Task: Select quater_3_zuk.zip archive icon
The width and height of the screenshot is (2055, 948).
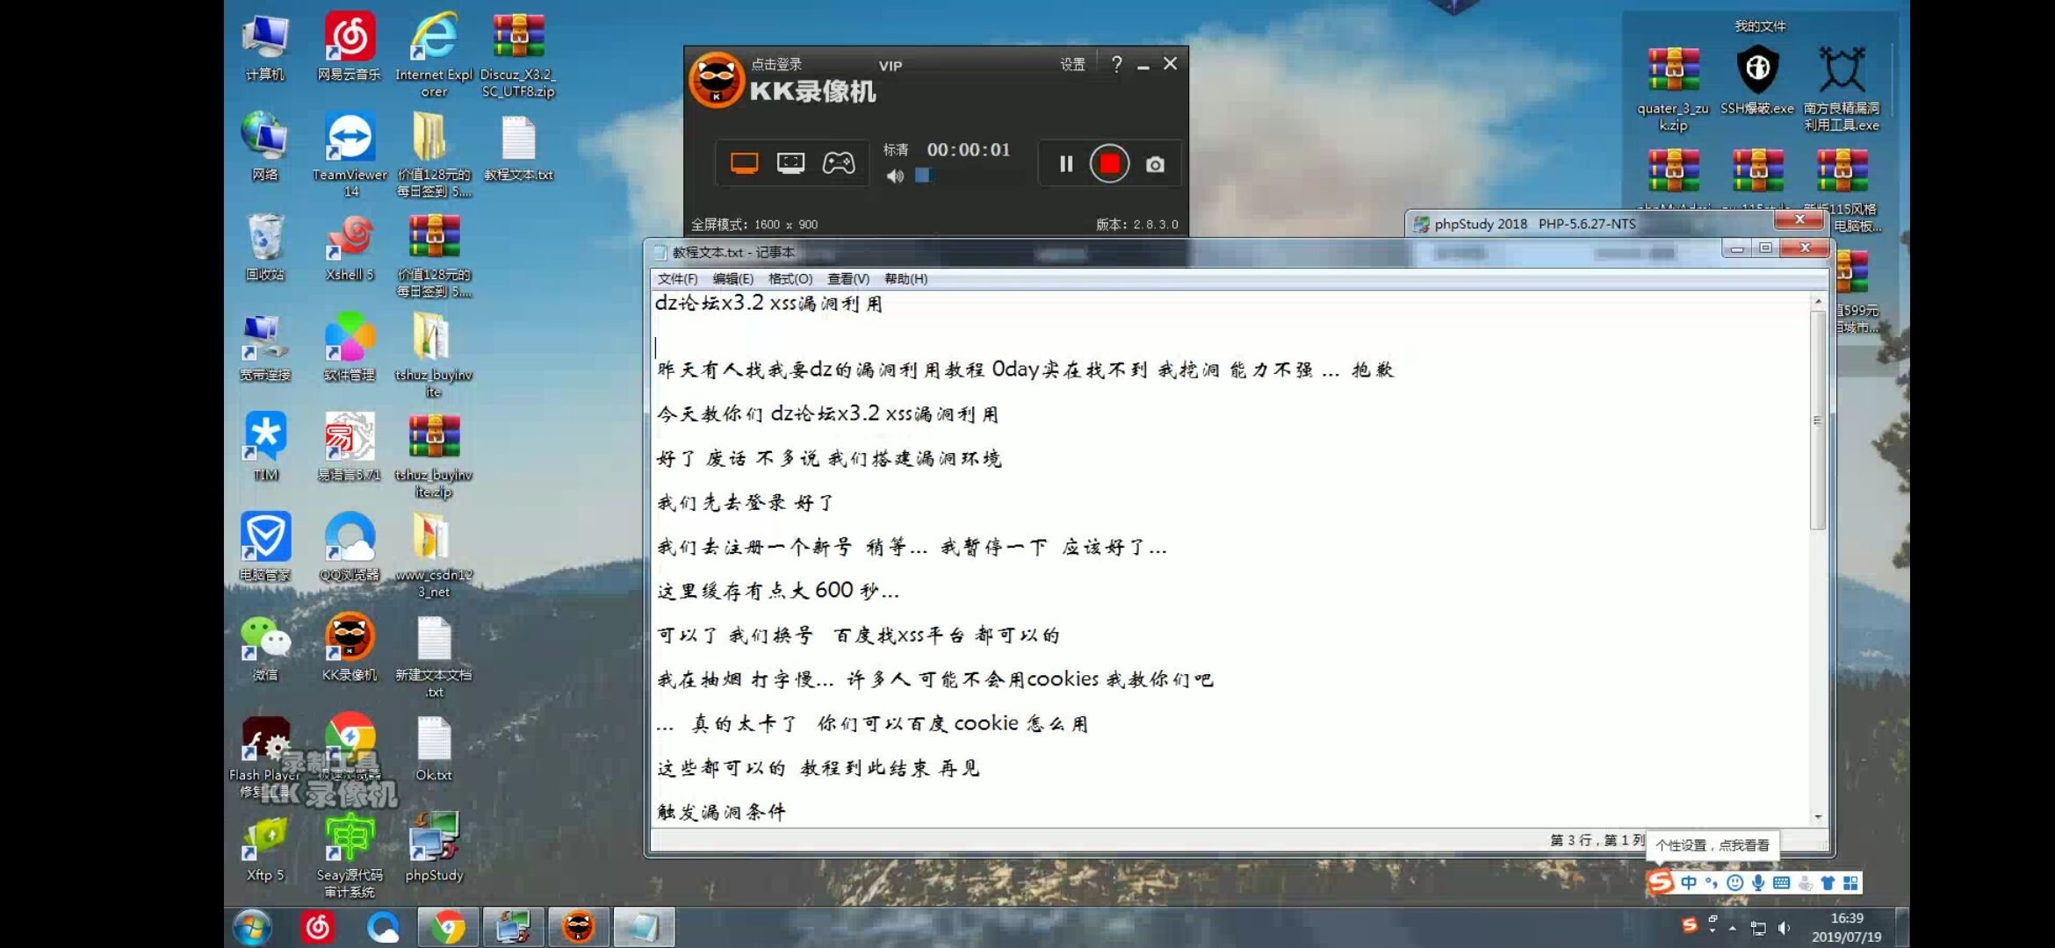Action: (1673, 88)
